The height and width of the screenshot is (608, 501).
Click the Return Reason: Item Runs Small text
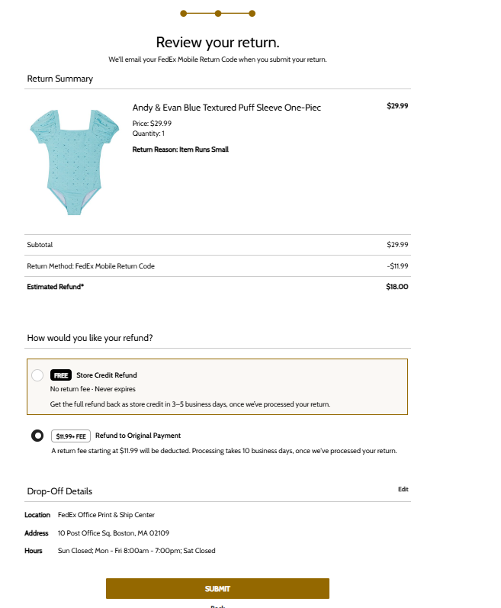click(181, 150)
